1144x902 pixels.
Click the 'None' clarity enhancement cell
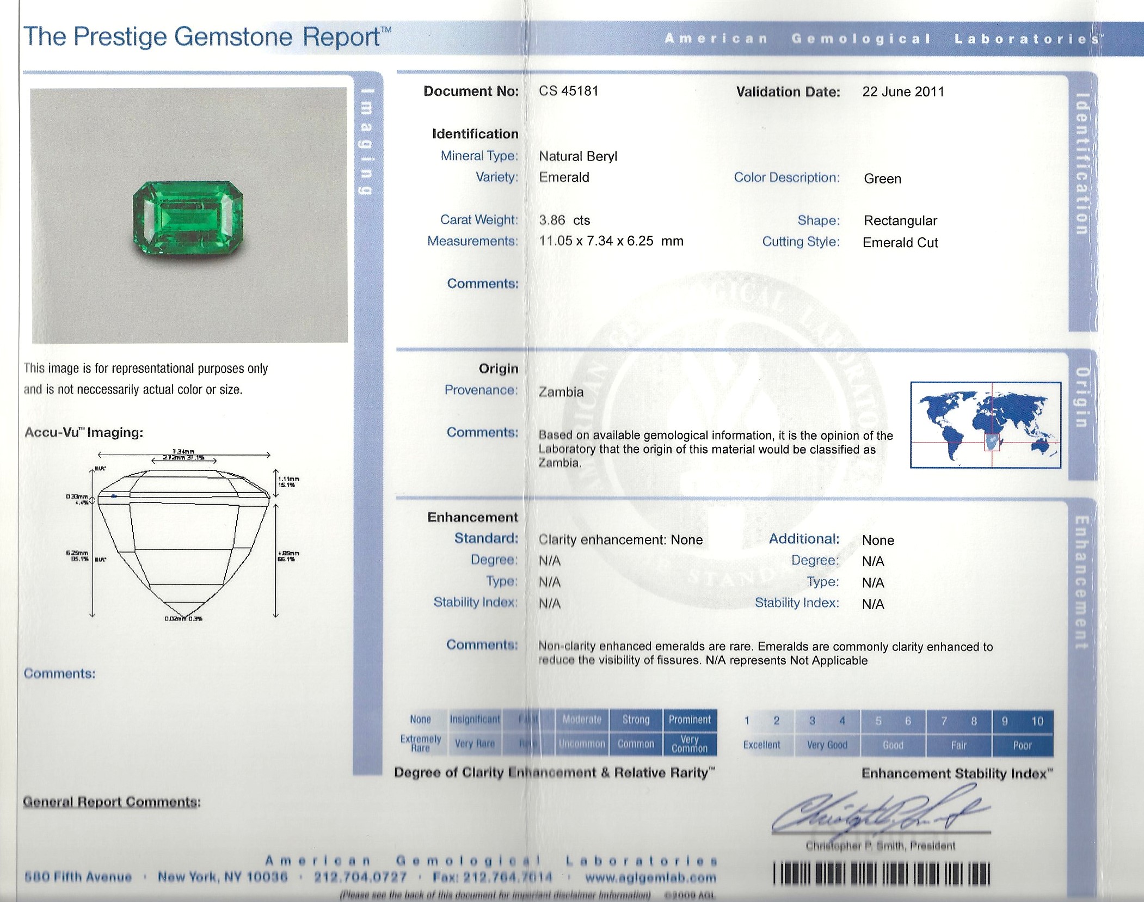420,720
